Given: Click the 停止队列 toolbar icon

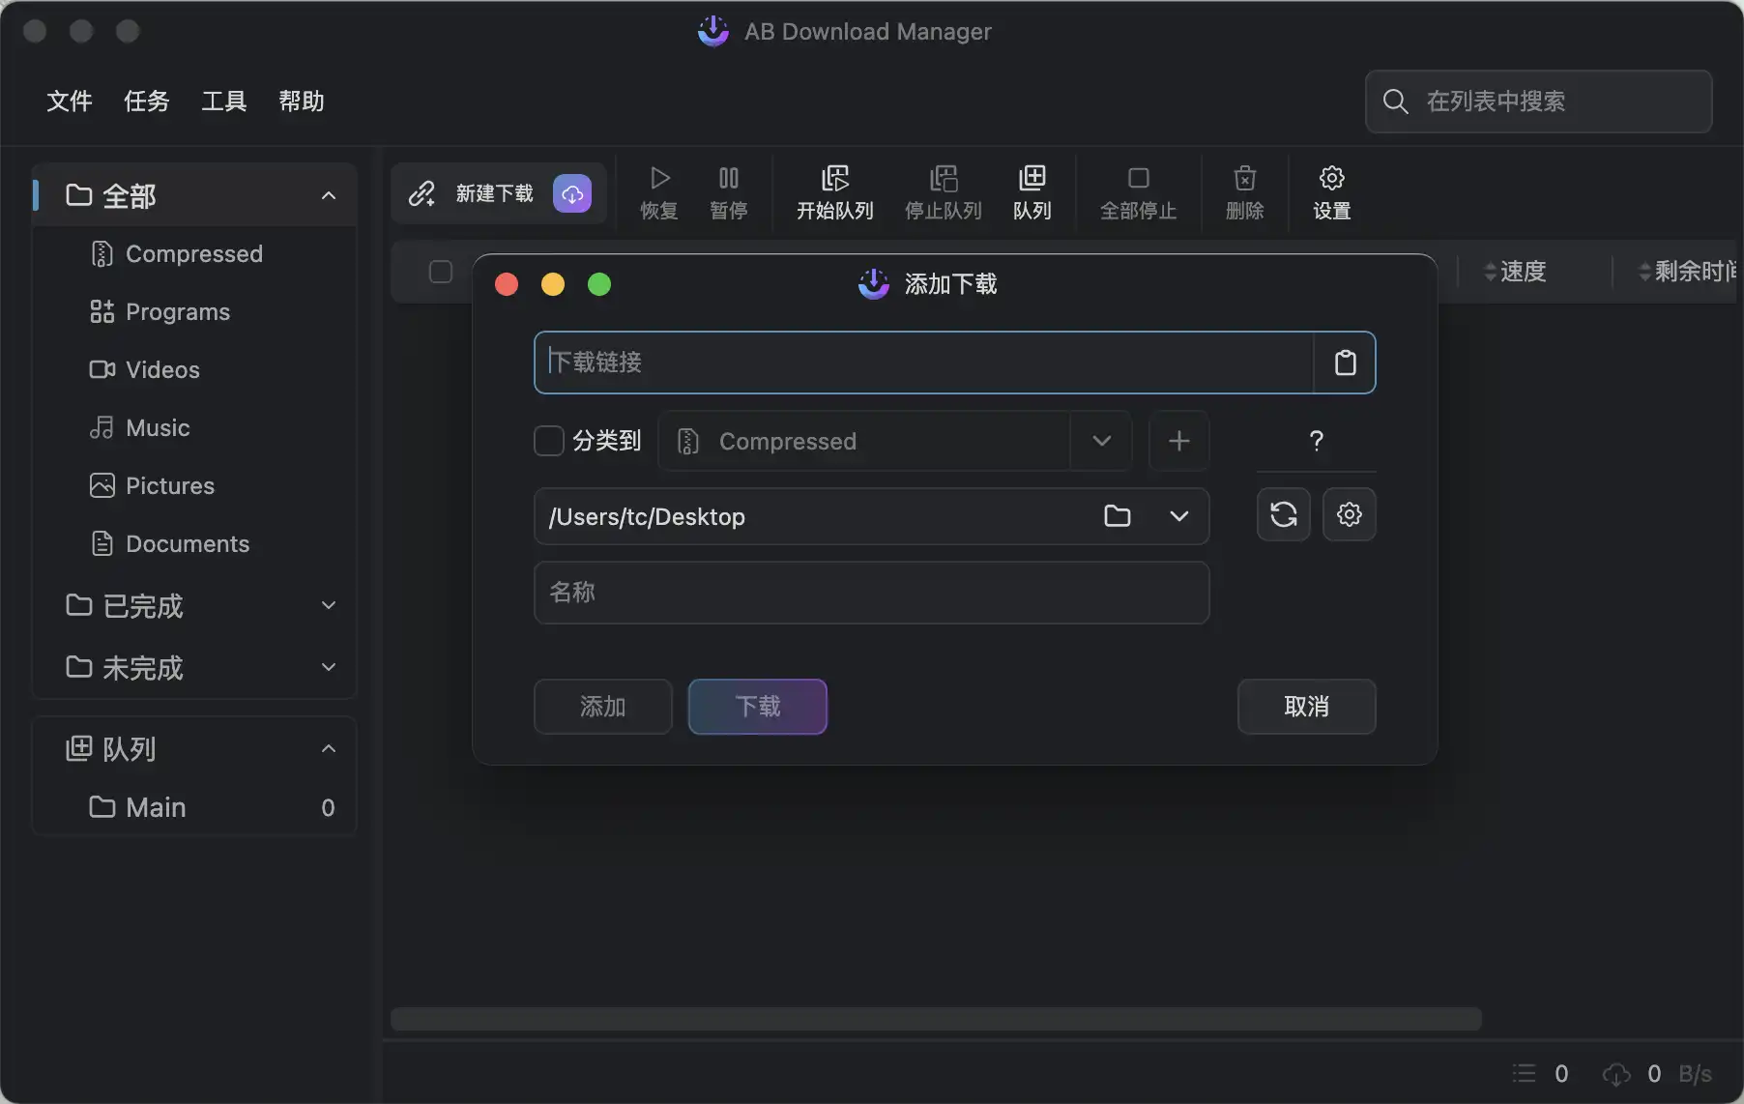Looking at the screenshot, I should pyautogui.click(x=944, y=178).
